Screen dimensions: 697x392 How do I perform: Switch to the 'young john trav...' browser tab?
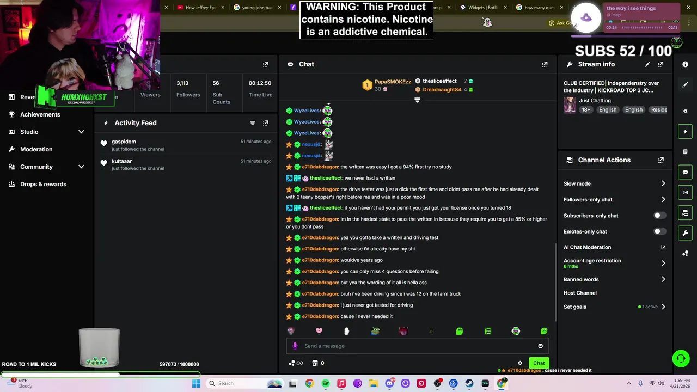257,8
